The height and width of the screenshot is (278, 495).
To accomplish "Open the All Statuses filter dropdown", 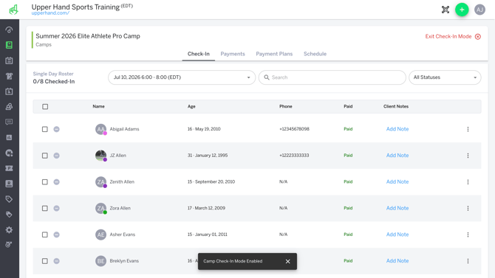I will pyautogui.click(x=445, y=77).
